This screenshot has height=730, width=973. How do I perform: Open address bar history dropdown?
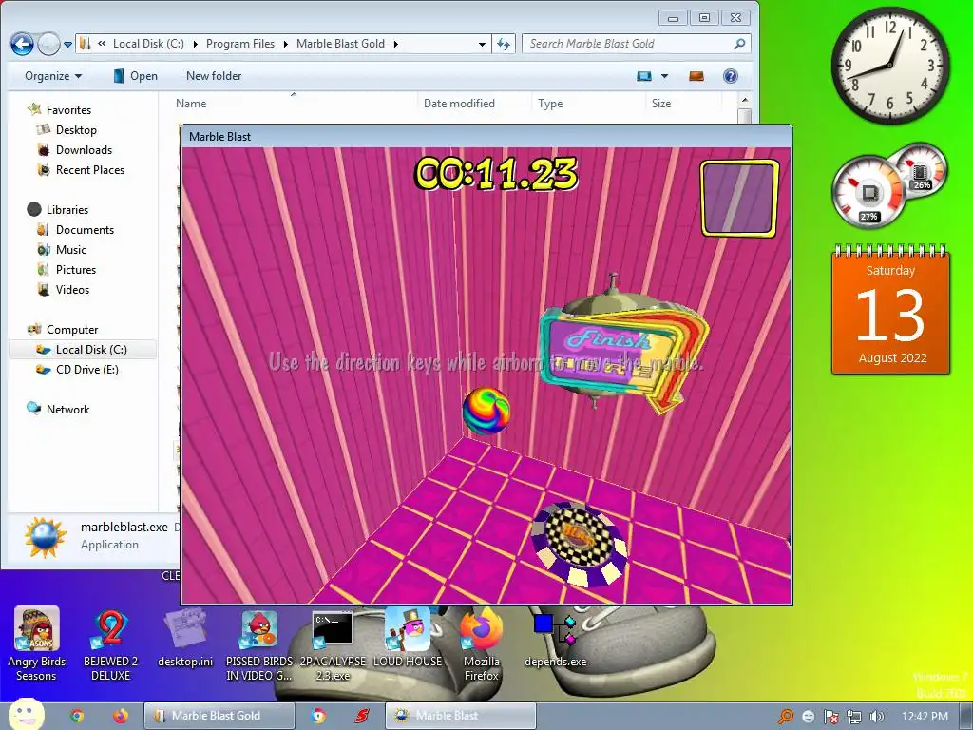[482, 44]
